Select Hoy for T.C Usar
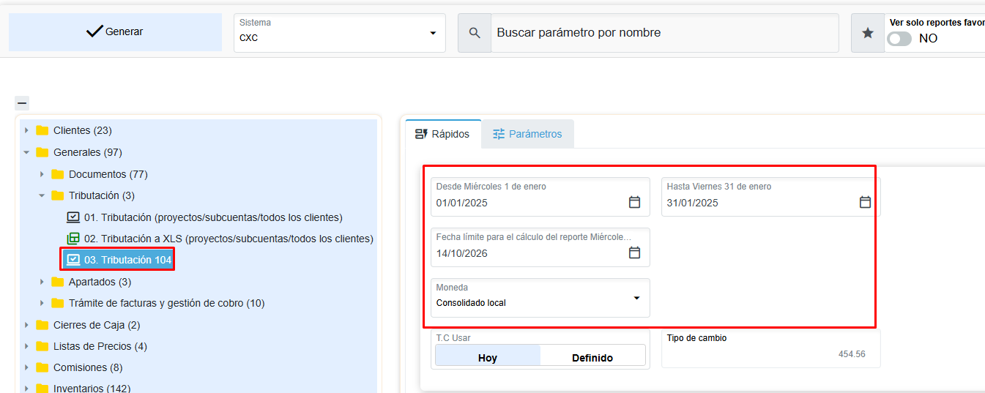Image resolution: width=985 pixels, height=393 pixels. pyautogui.click(x=488, y=357)
